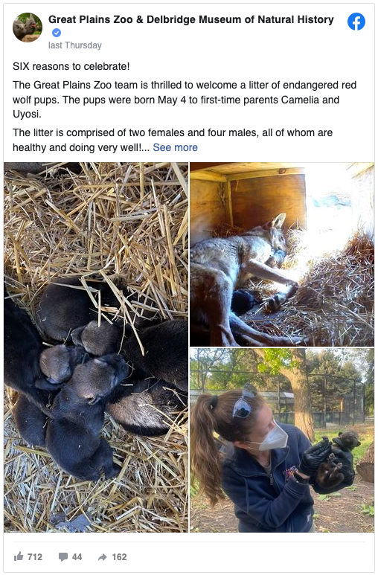The width and height of the screenshot is (378, 575).
Task: Click the thumbs-up like icon
Action: click(19, 556)
